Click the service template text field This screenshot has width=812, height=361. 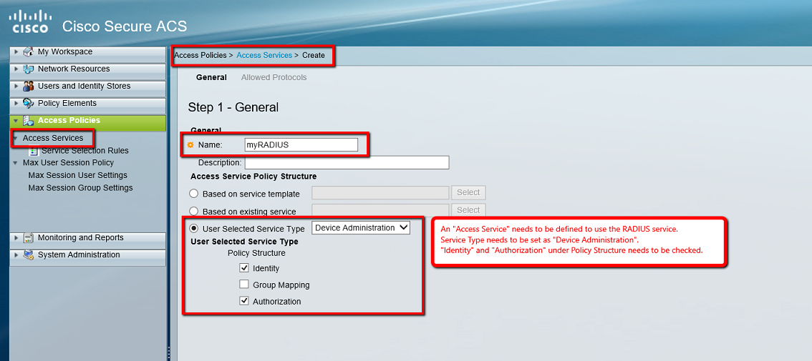[380, 193]
